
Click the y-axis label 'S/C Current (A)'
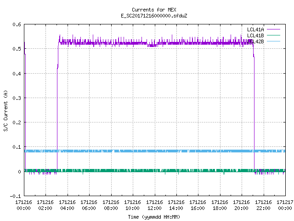click(x=6, y=111)
